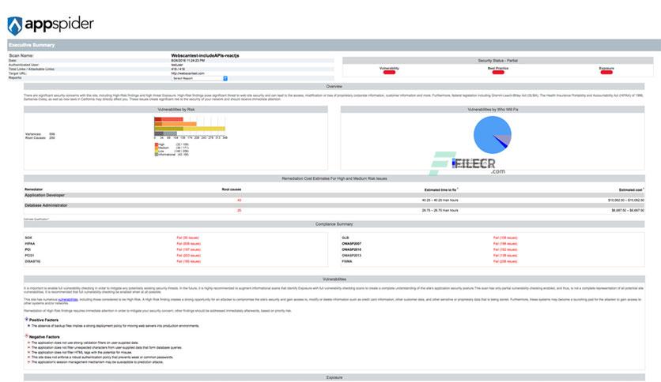
Task: Click the red Vulnerability status indicator
Action: click(389, 73)
